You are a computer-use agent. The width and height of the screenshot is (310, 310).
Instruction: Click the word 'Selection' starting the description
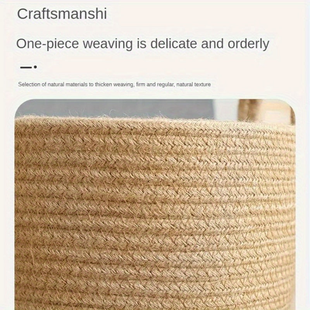[29, 84]
